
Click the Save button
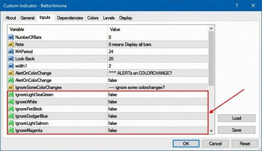pyautogui.click(x=237, y=130)
